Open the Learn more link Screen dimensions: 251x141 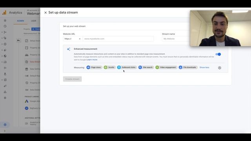(92, 60)
